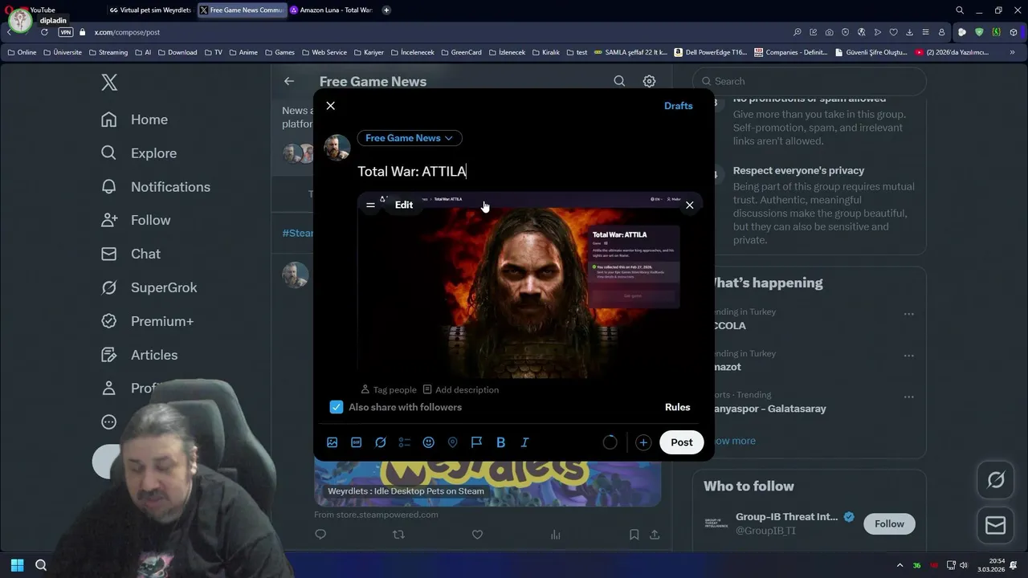Add description to the image
Screen dimensions: 1028x578
point(461,389)
